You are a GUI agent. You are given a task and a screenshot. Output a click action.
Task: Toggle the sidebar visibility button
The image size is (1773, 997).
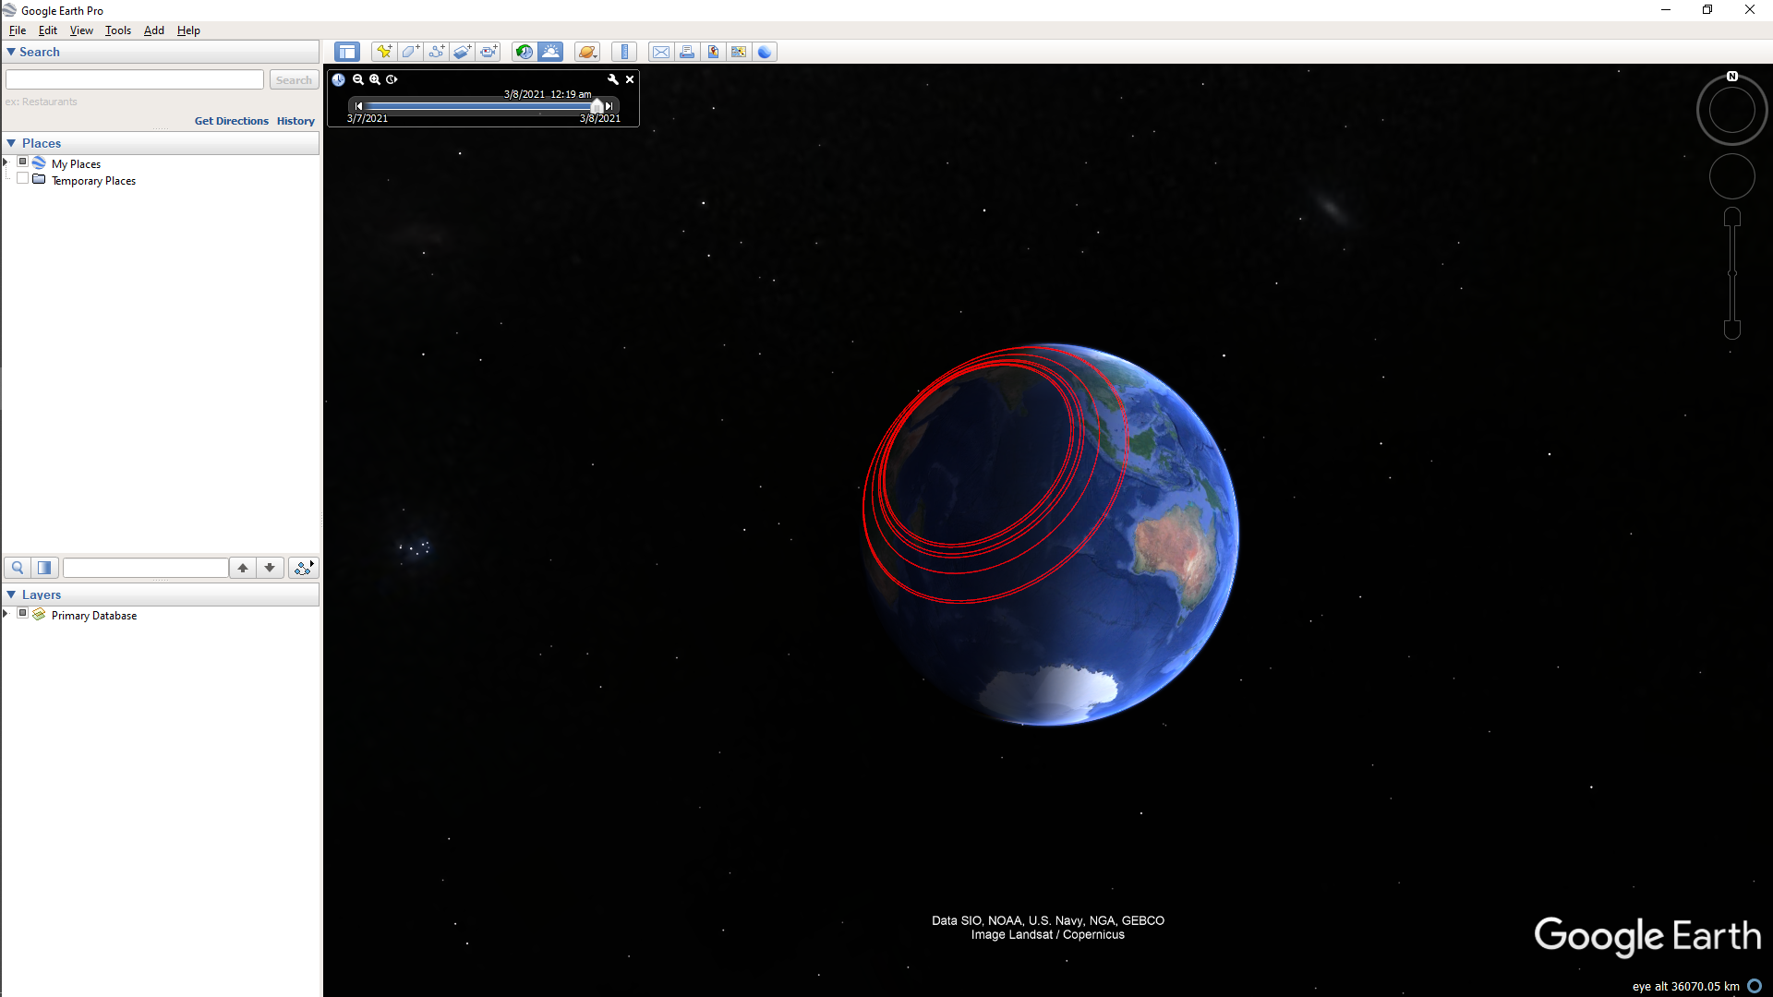click(x=347, y=52)
